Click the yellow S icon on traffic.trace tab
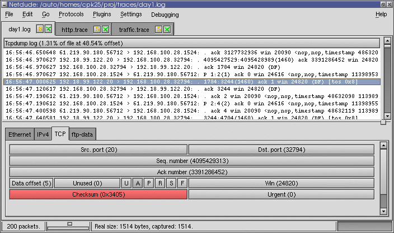Screen dimensions: 394x233 coord(158,30)
